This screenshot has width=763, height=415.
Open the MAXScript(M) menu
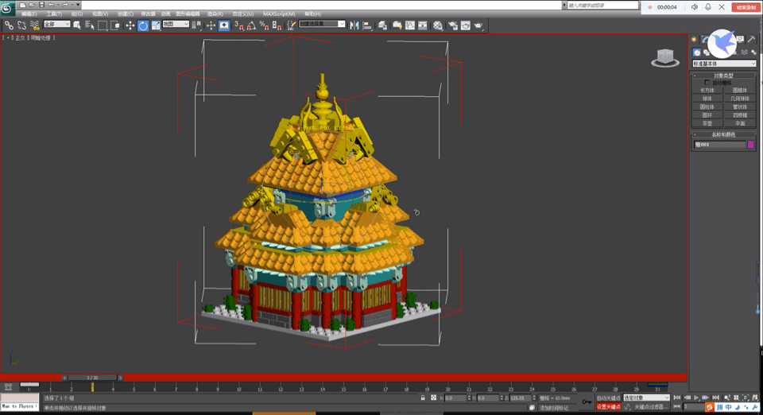point(279,14)
